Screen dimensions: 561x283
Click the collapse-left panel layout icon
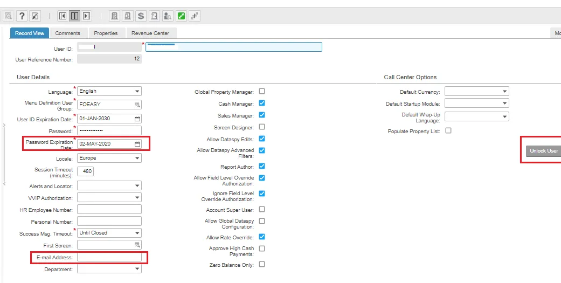(x=63, y=16)
